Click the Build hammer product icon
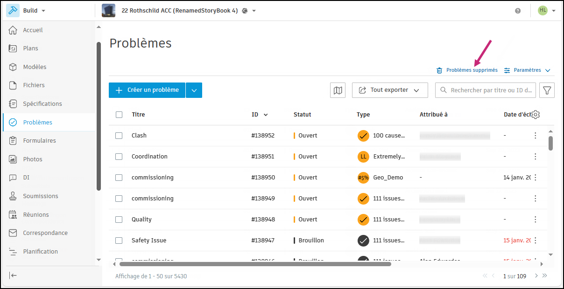Image resolution: width=564 pixels, height=289 pixels. coord(13,10)
